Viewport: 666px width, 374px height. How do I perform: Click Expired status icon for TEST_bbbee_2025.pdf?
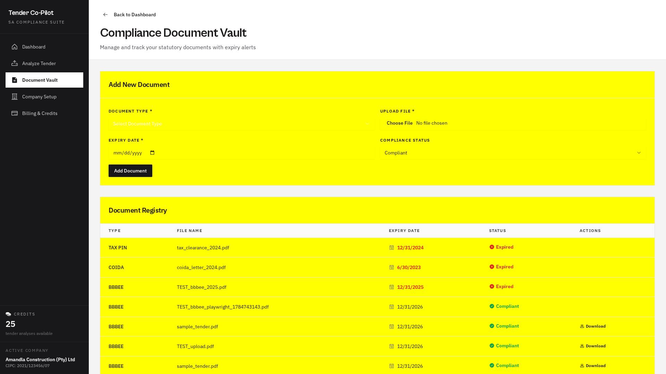492,286
